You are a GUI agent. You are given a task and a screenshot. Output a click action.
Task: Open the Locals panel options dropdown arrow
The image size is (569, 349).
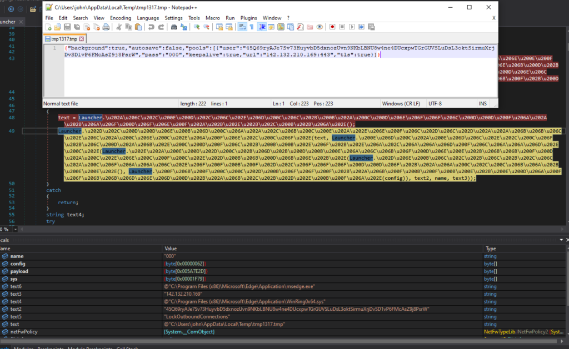(561, 240)
